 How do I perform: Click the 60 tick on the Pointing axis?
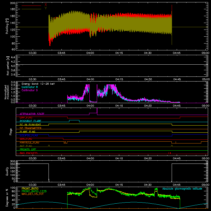pyautogui.click(x=13, y=49)
